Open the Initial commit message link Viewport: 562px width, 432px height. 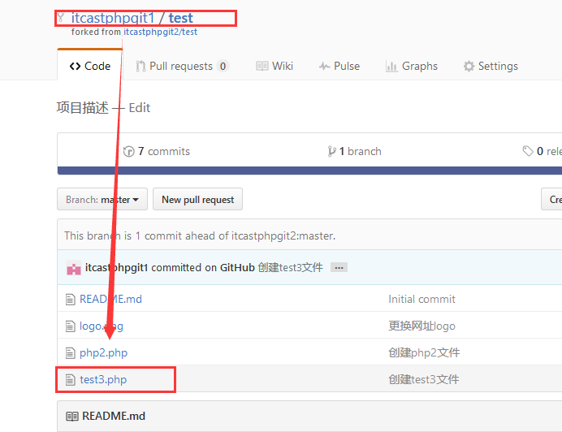click(x=421, y=299)
